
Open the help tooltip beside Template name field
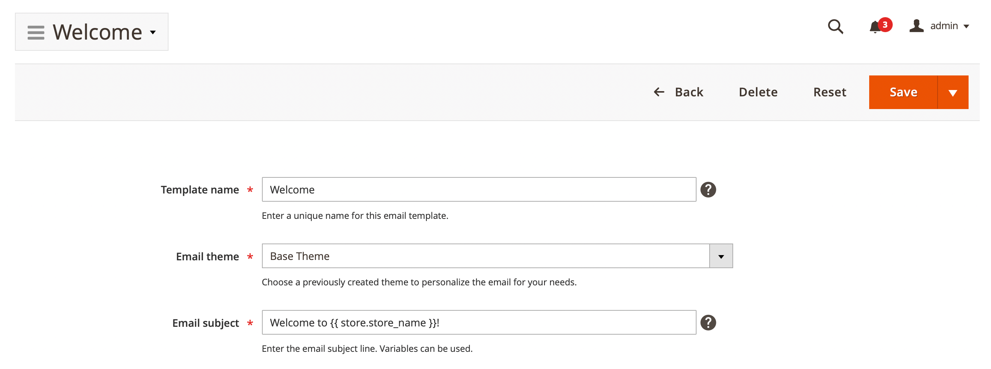[x=709, y=189]
